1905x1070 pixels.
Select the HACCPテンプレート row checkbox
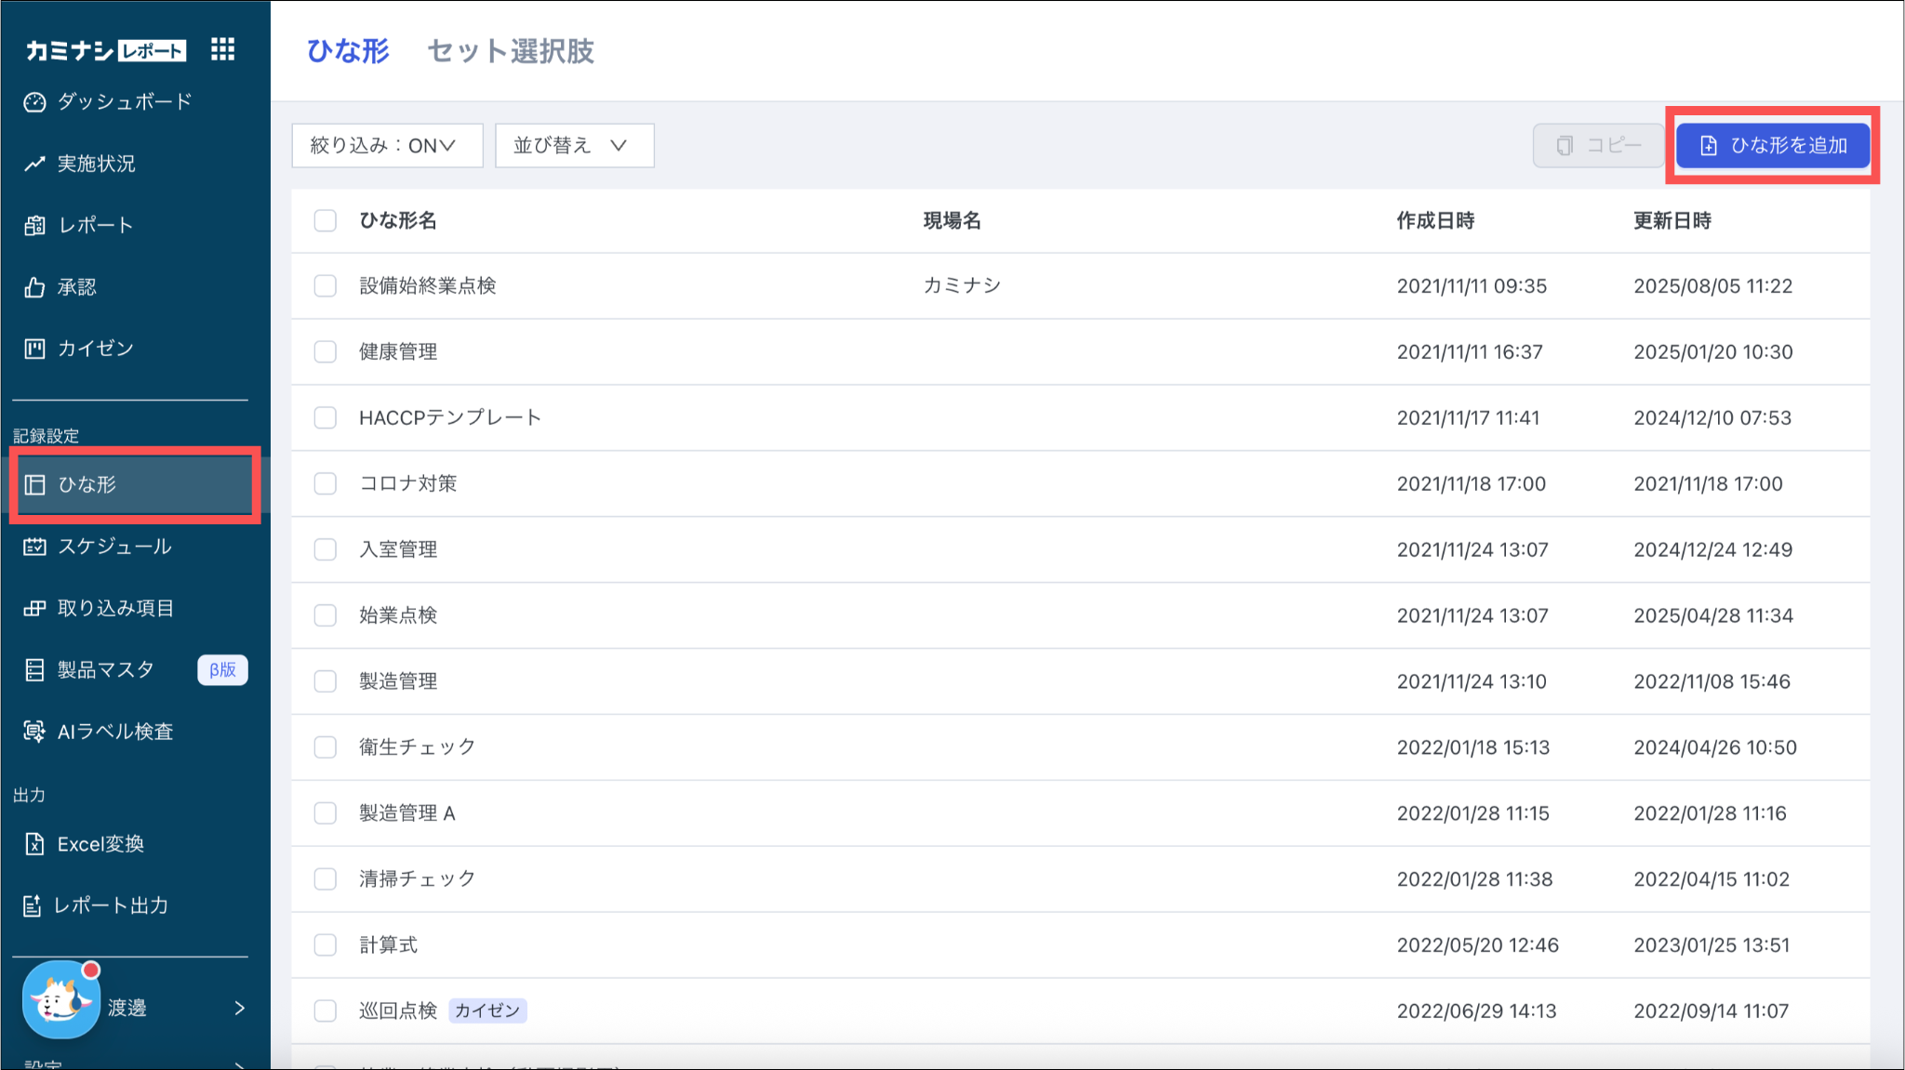[x=325, y=417]
